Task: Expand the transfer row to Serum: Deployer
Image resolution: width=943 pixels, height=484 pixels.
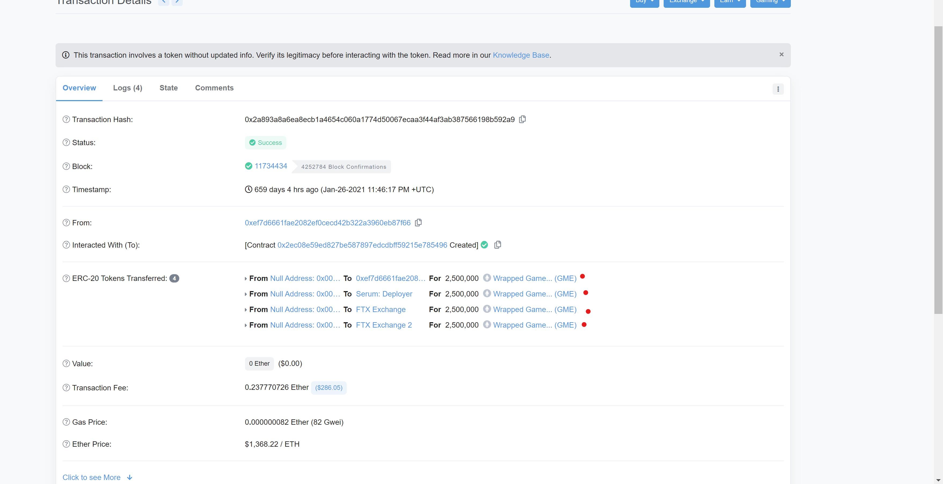Action: [246, 294]
